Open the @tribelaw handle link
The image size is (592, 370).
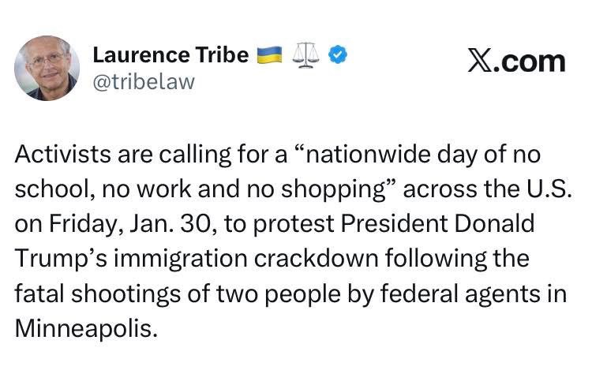click(143, 81)
